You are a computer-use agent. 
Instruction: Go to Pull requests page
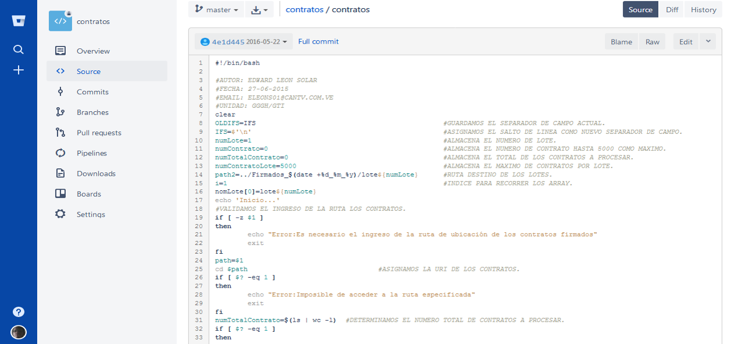coord(99,133)
